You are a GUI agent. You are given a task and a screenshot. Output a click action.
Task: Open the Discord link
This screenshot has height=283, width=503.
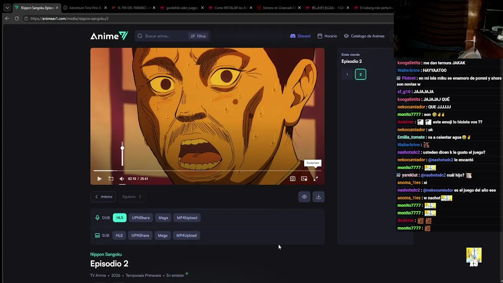click(x=300, y=36)
